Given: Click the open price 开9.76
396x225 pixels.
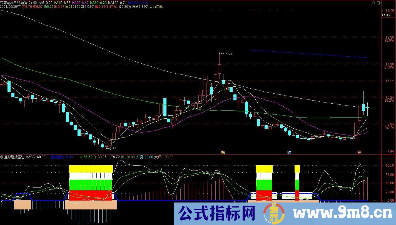Looking at the screenshot, I should [27, 7].
